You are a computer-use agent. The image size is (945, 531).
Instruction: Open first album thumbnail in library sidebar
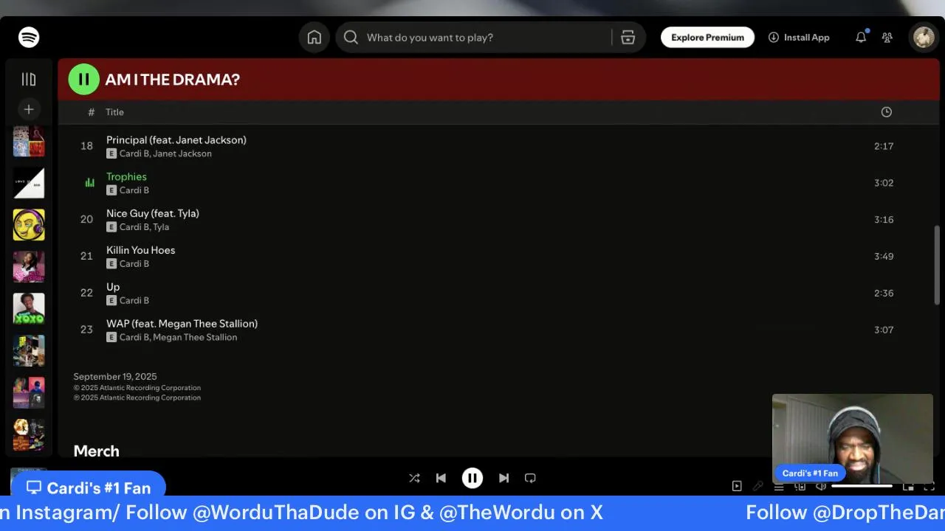[x=29, y=141]
